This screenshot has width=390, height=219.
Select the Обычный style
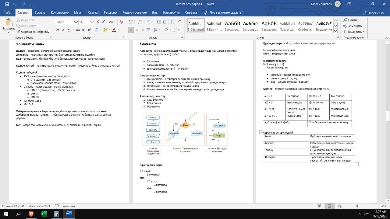(196, 26)
